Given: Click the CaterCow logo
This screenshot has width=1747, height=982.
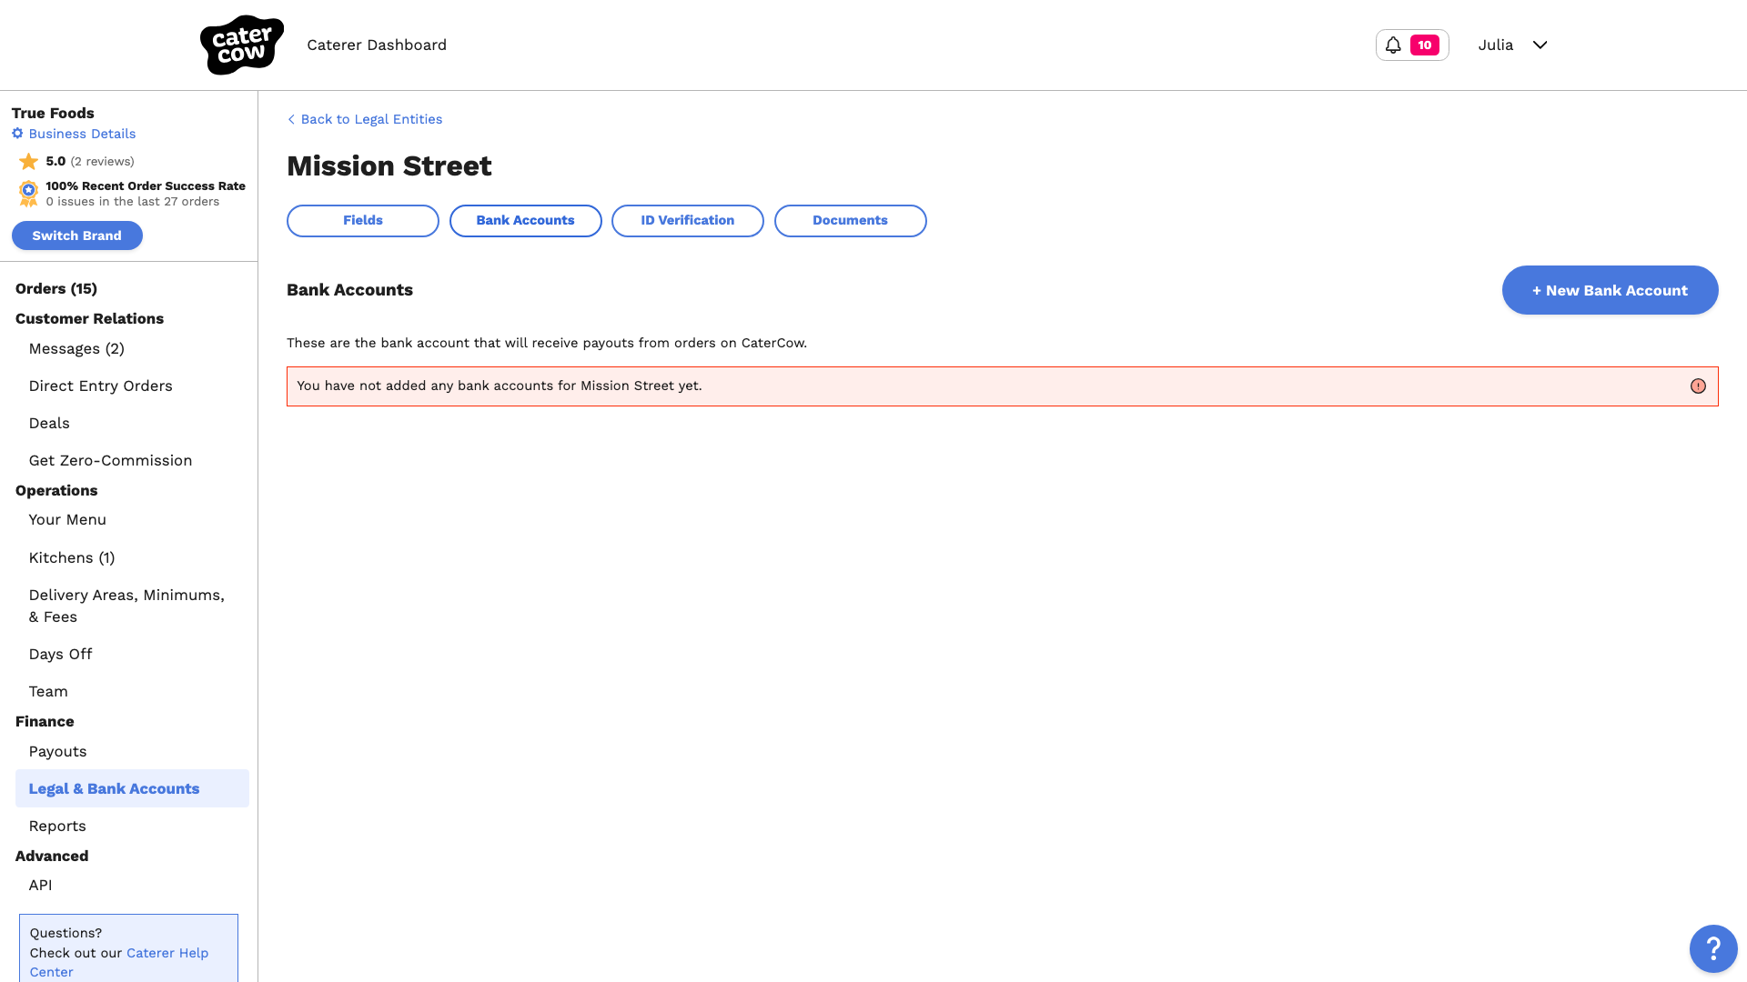Looking at the screenshot, I should pyautogui.click(x=242, y=45).
